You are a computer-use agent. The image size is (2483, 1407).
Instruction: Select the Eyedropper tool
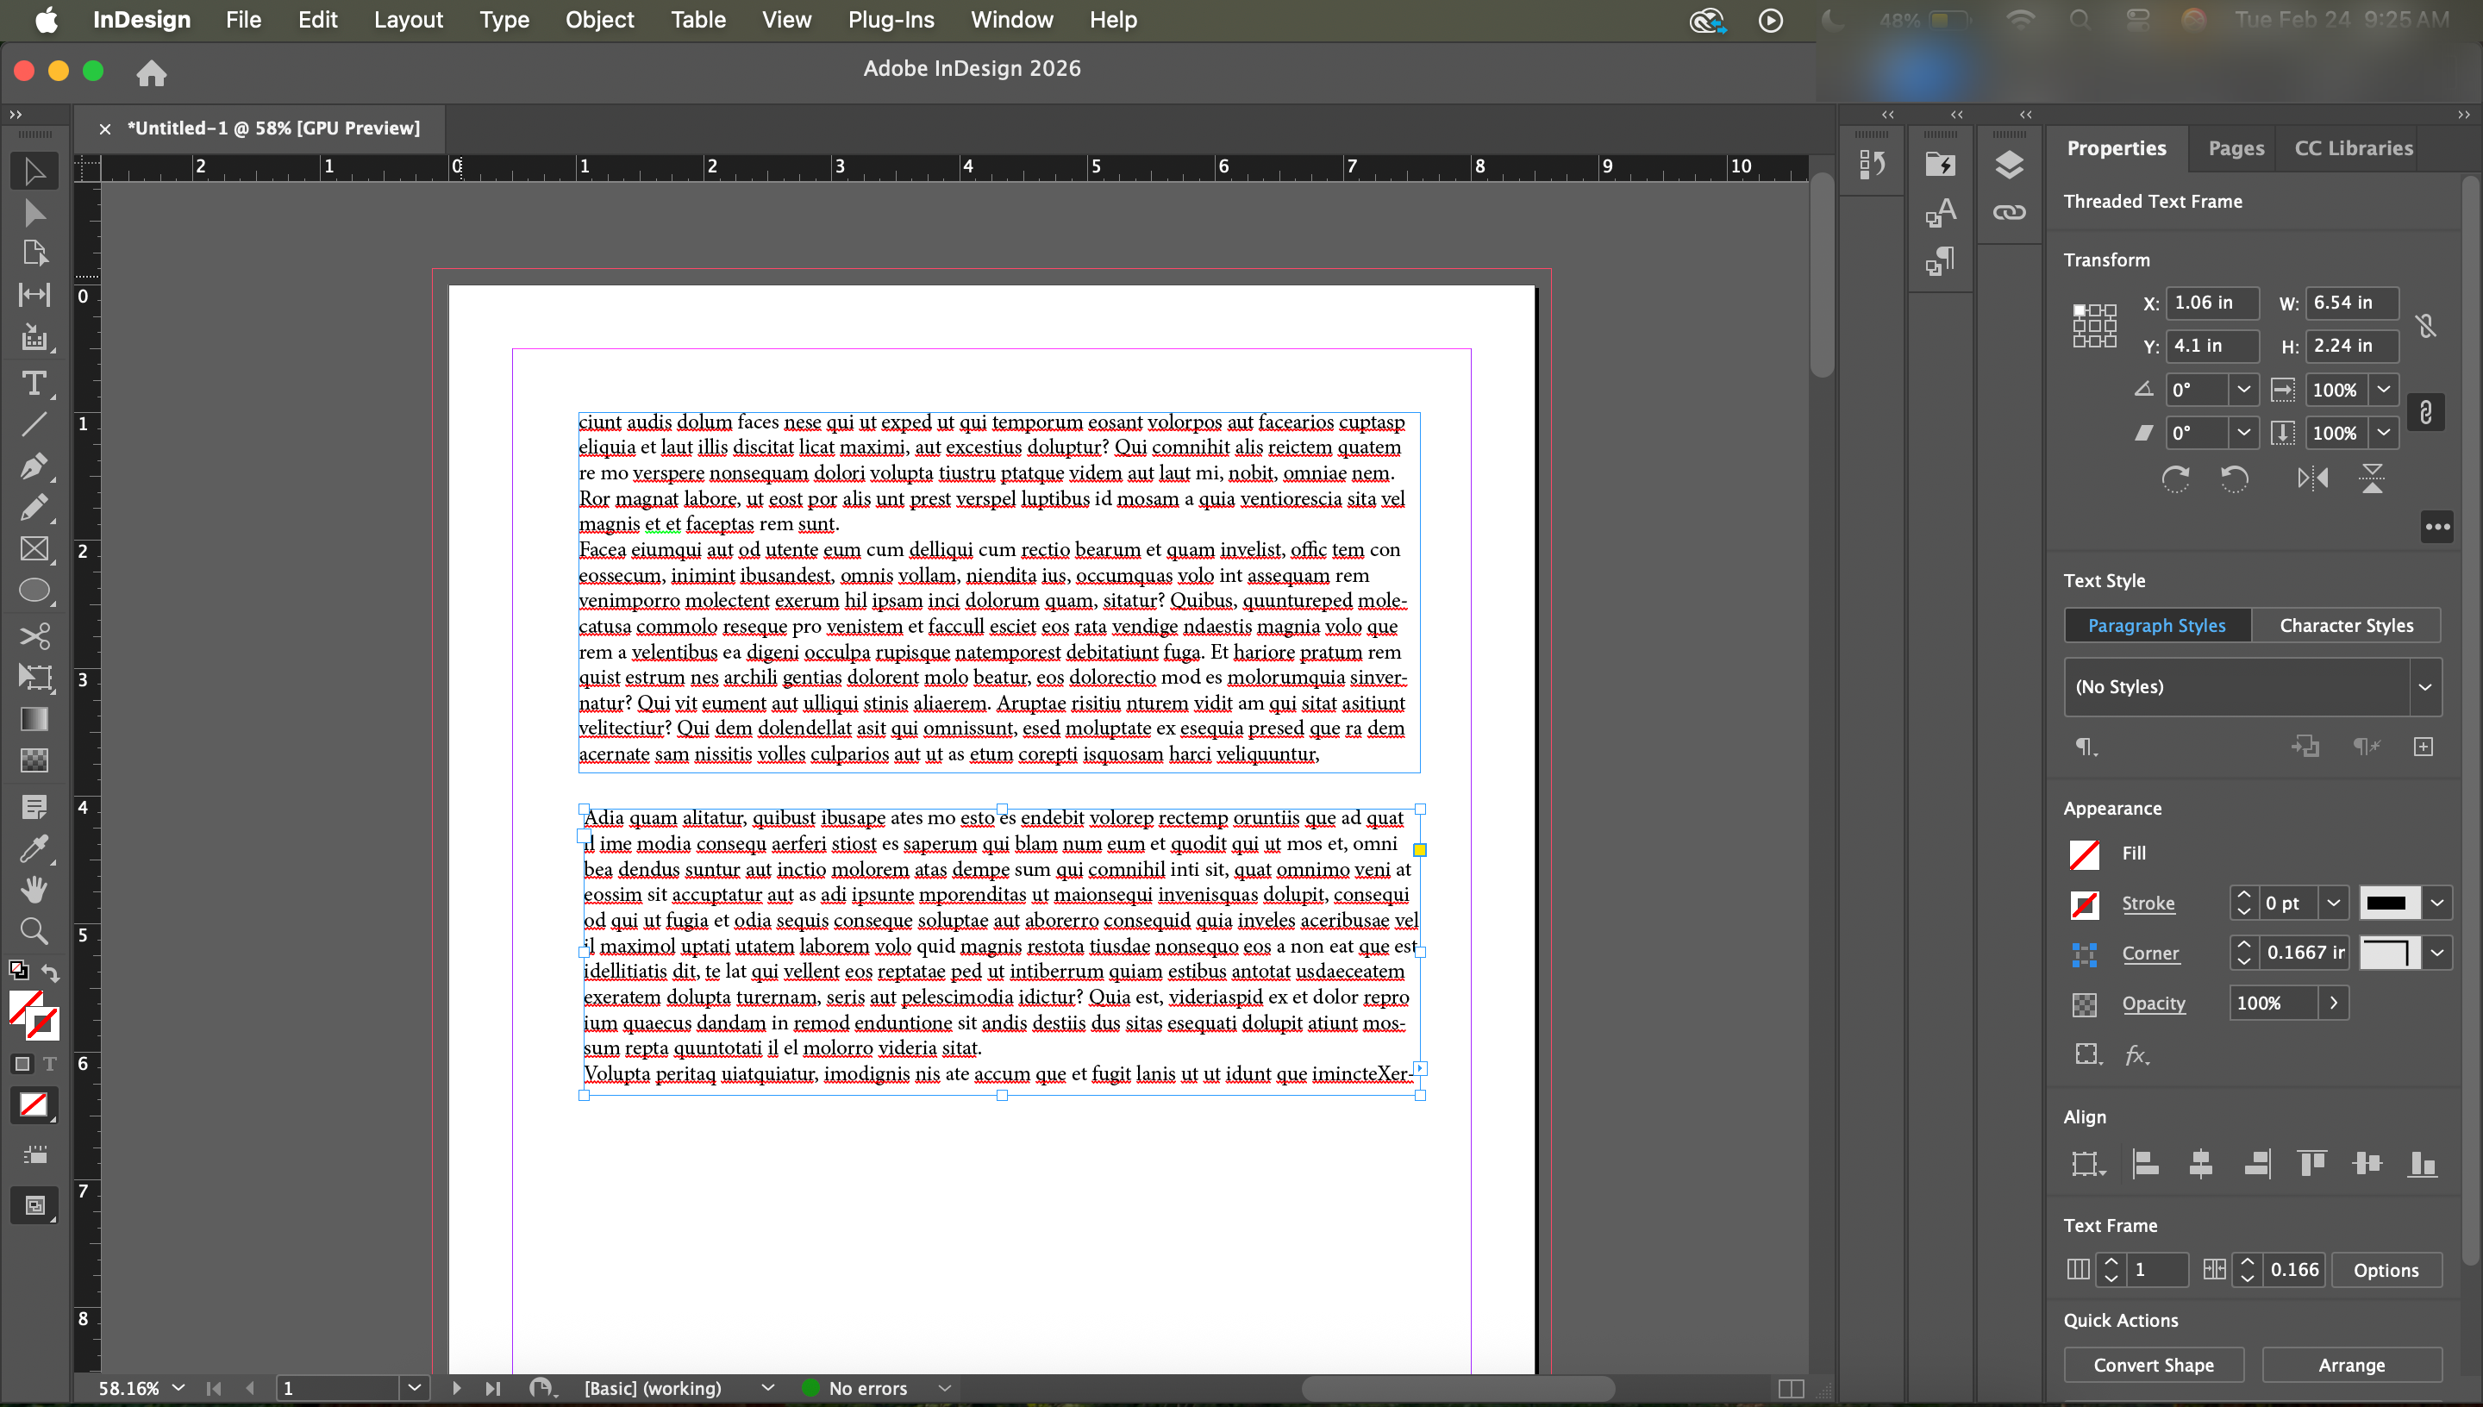[34, 848]
